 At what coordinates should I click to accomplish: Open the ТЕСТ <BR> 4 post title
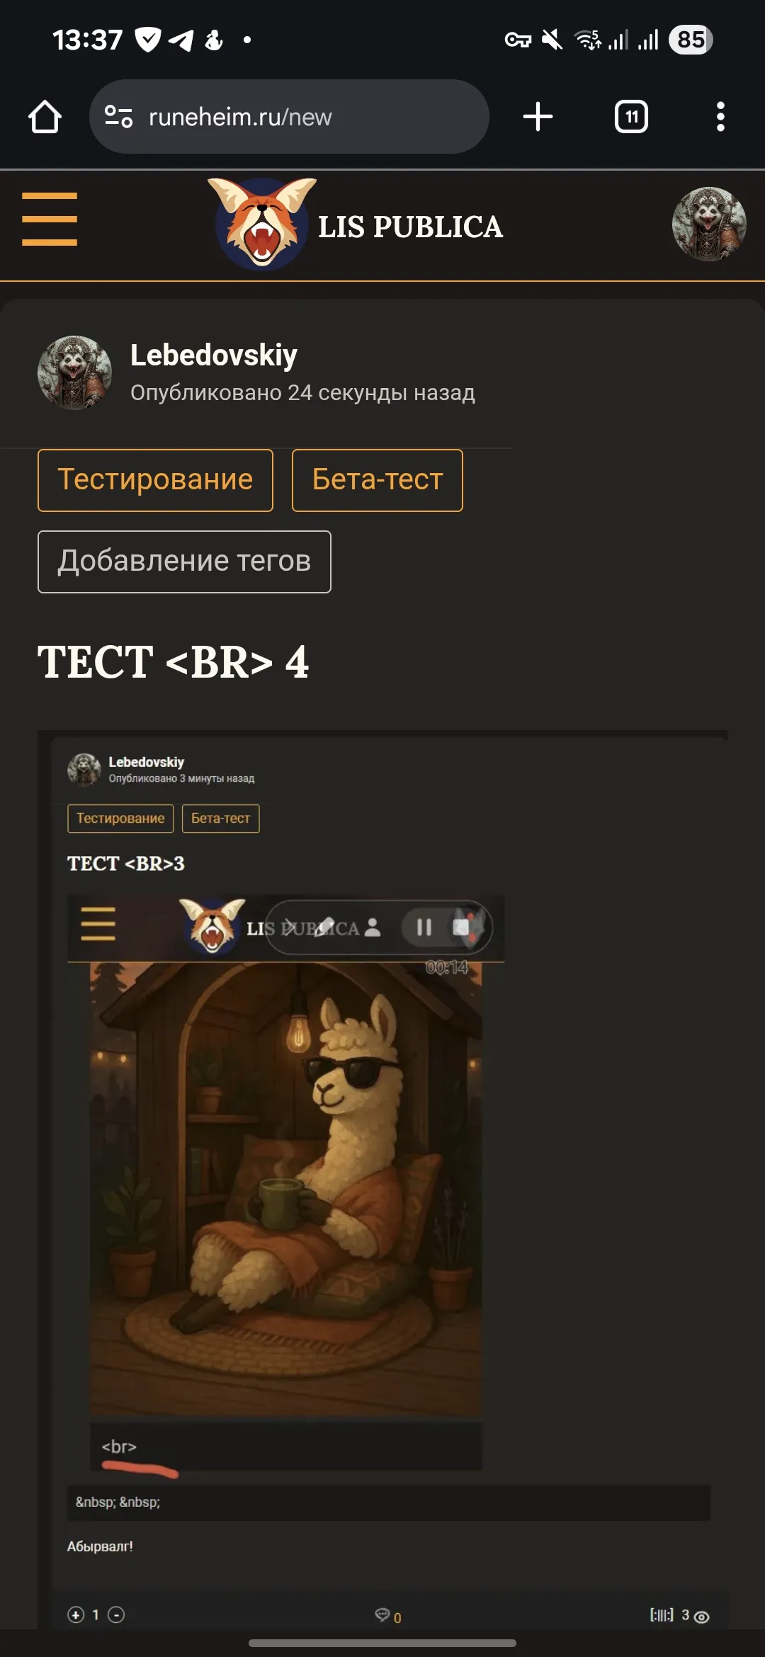[x=173, y=662]
